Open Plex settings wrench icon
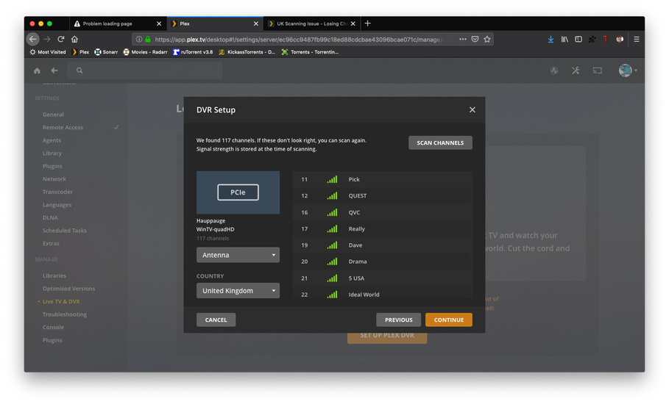Screen dimensions: 669x404 click(576, 71)
